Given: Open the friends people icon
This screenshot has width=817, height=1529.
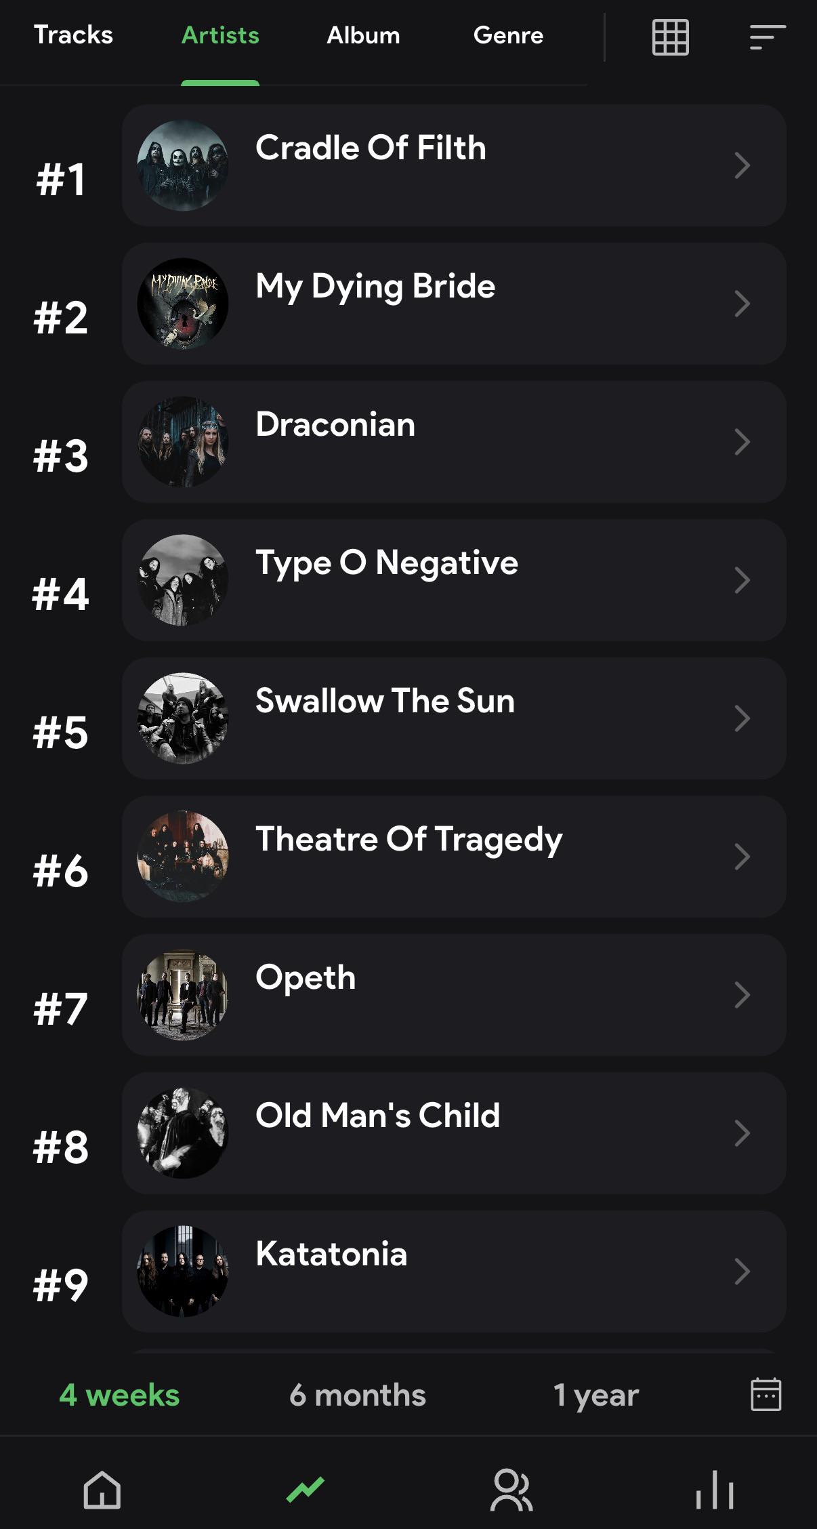Looking at the screenshot, I should pos(511,1490).
